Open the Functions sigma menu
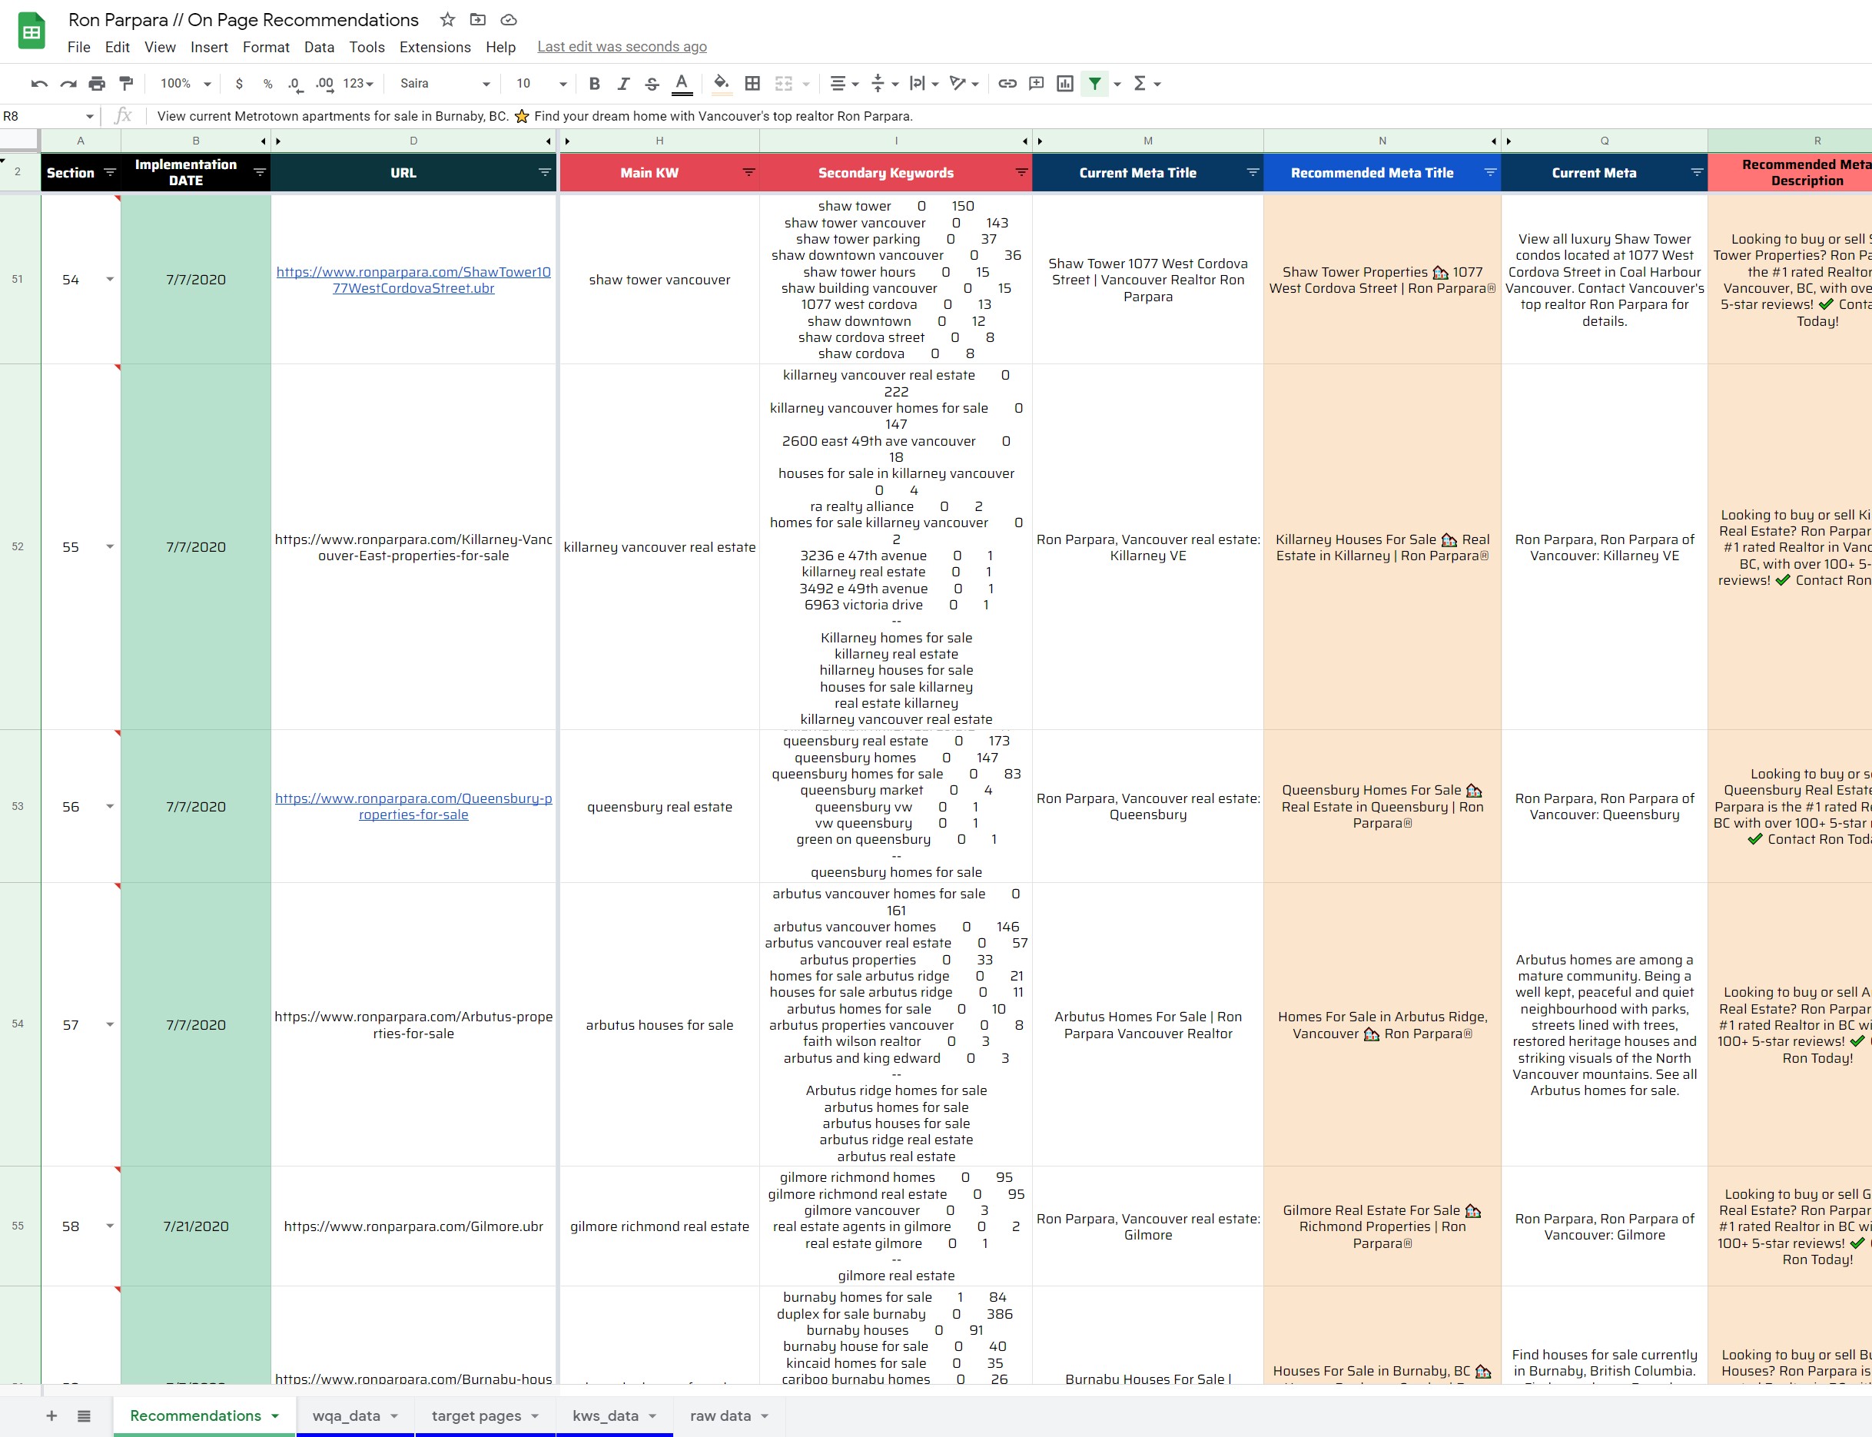The width and height of the screenshot is (1872, 1437). 1146,83
